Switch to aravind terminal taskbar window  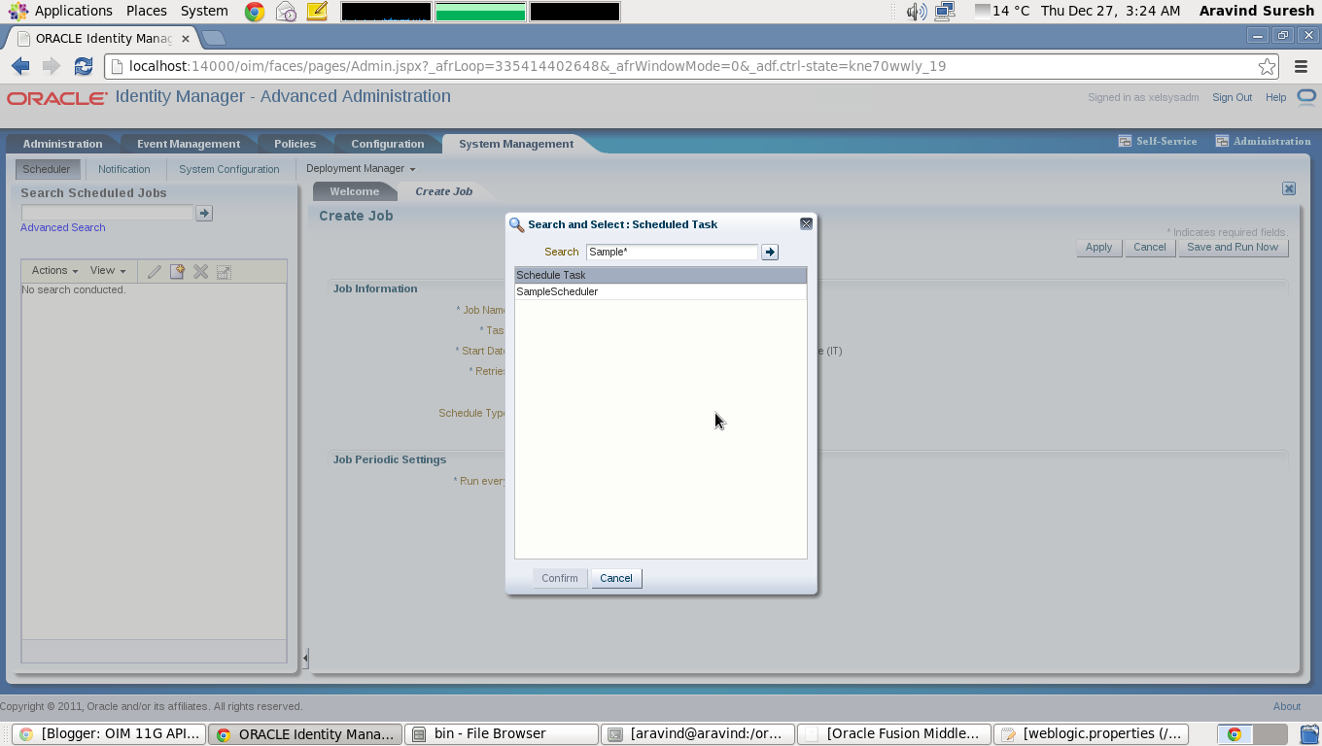[x=697, y=733]
